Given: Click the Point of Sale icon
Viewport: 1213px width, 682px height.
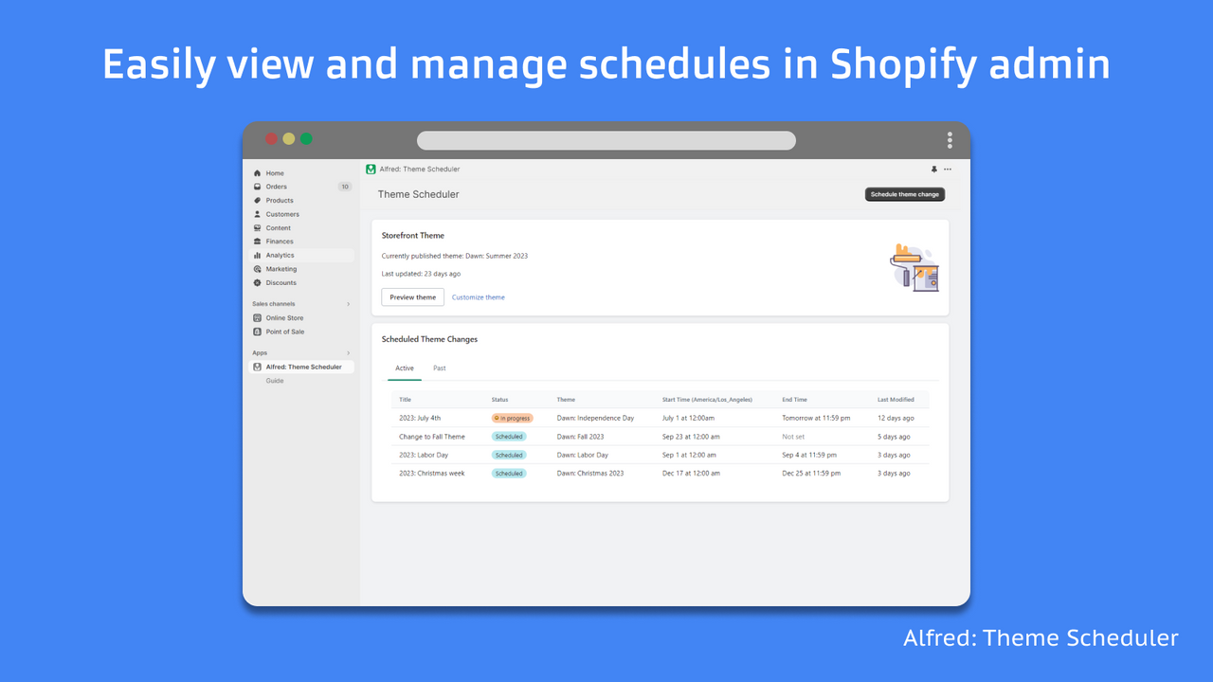Looking at the screenshot, I should click(258, 332).
